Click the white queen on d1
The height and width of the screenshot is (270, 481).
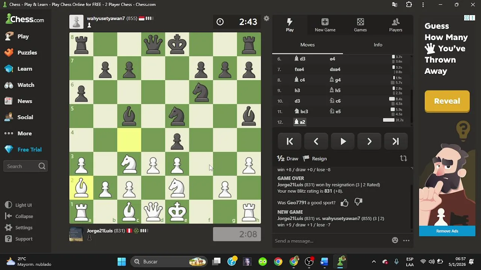click(153, 211)
